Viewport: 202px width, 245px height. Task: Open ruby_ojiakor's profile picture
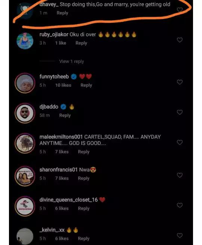pyautogui.click(x=25, y=41)
